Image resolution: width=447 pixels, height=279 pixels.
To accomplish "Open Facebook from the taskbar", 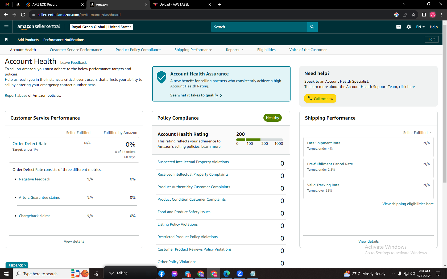I will (x=162, y=274).
